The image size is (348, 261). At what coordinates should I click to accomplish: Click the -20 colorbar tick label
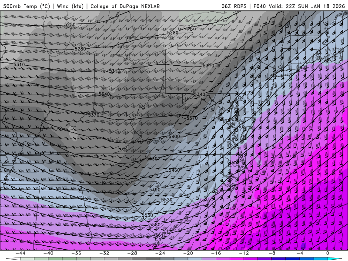coord(188,253)
